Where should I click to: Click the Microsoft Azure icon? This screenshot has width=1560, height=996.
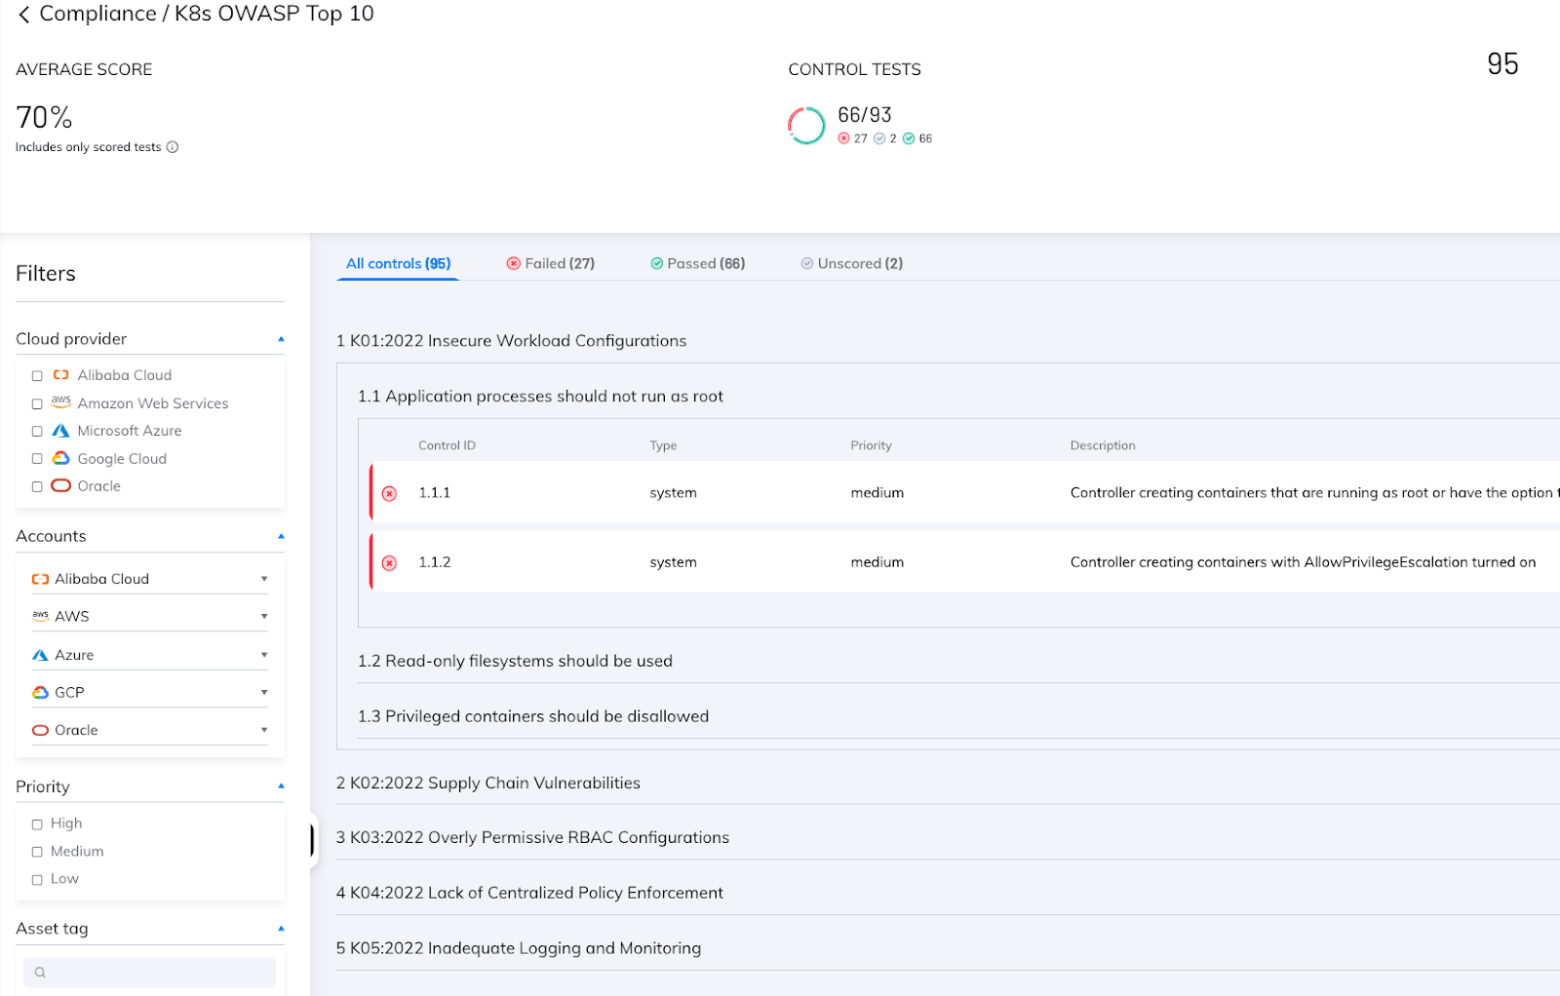tap(60, 430)
